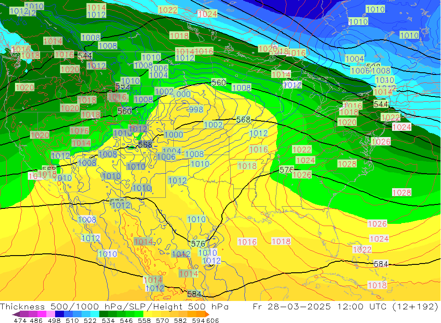Viewport: 441px width, 323px height.
Task: Select the magenta swatch in the thickness legend
Action: tap(42, 314)
